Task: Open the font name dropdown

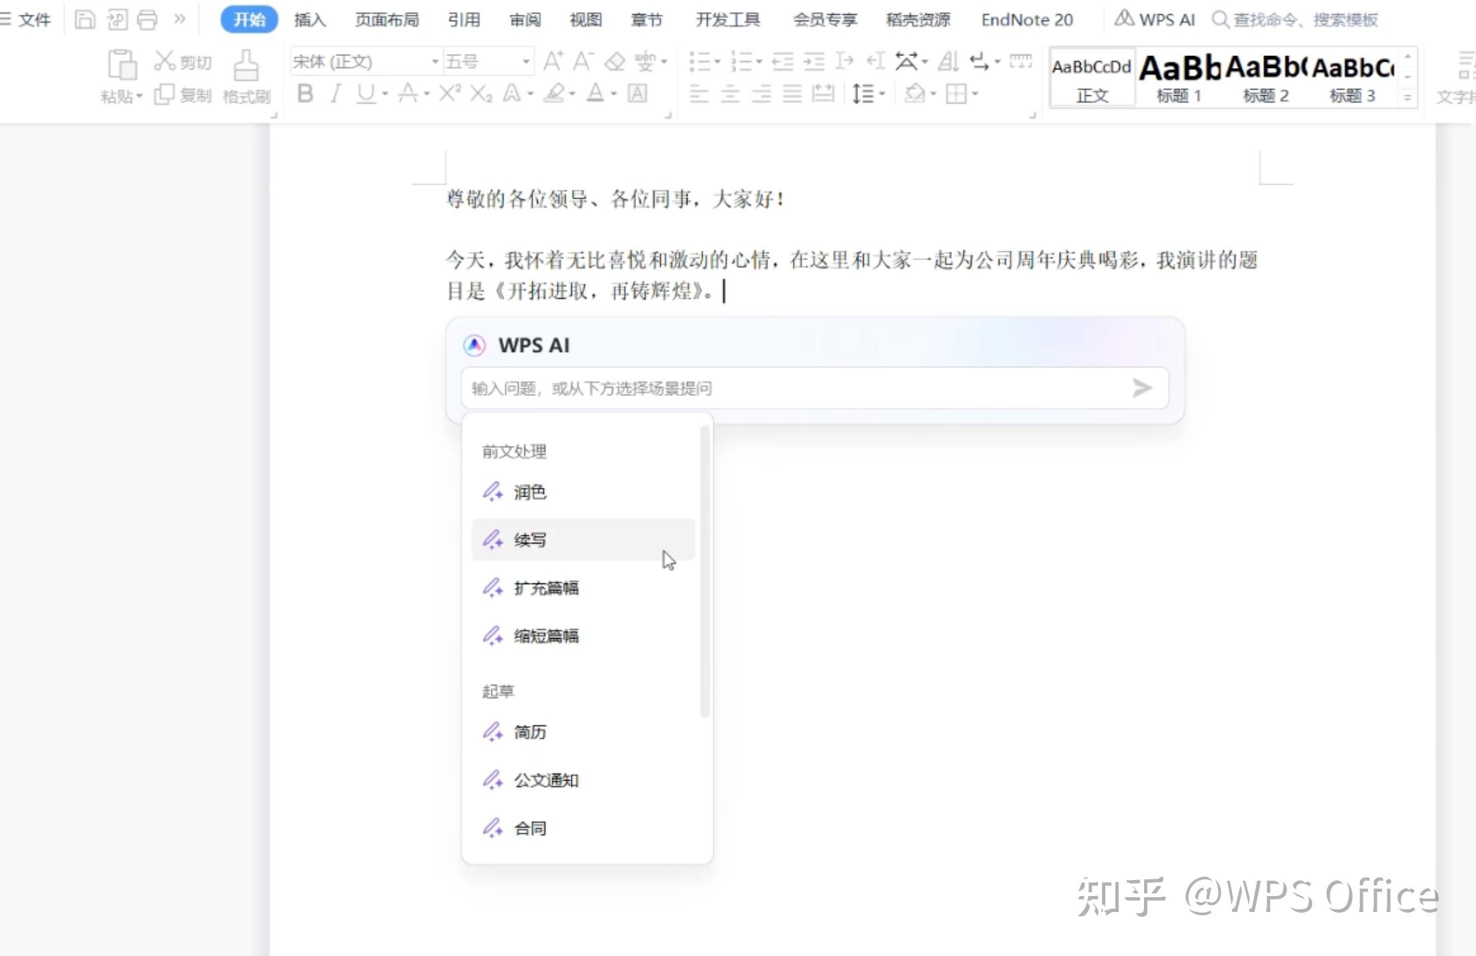Action: point(435,61)
